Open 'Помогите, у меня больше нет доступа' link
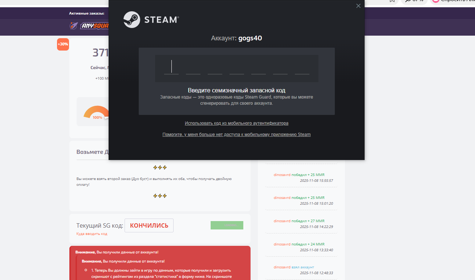475x280 pixels. pyautogui.click(x=236, y=135)
